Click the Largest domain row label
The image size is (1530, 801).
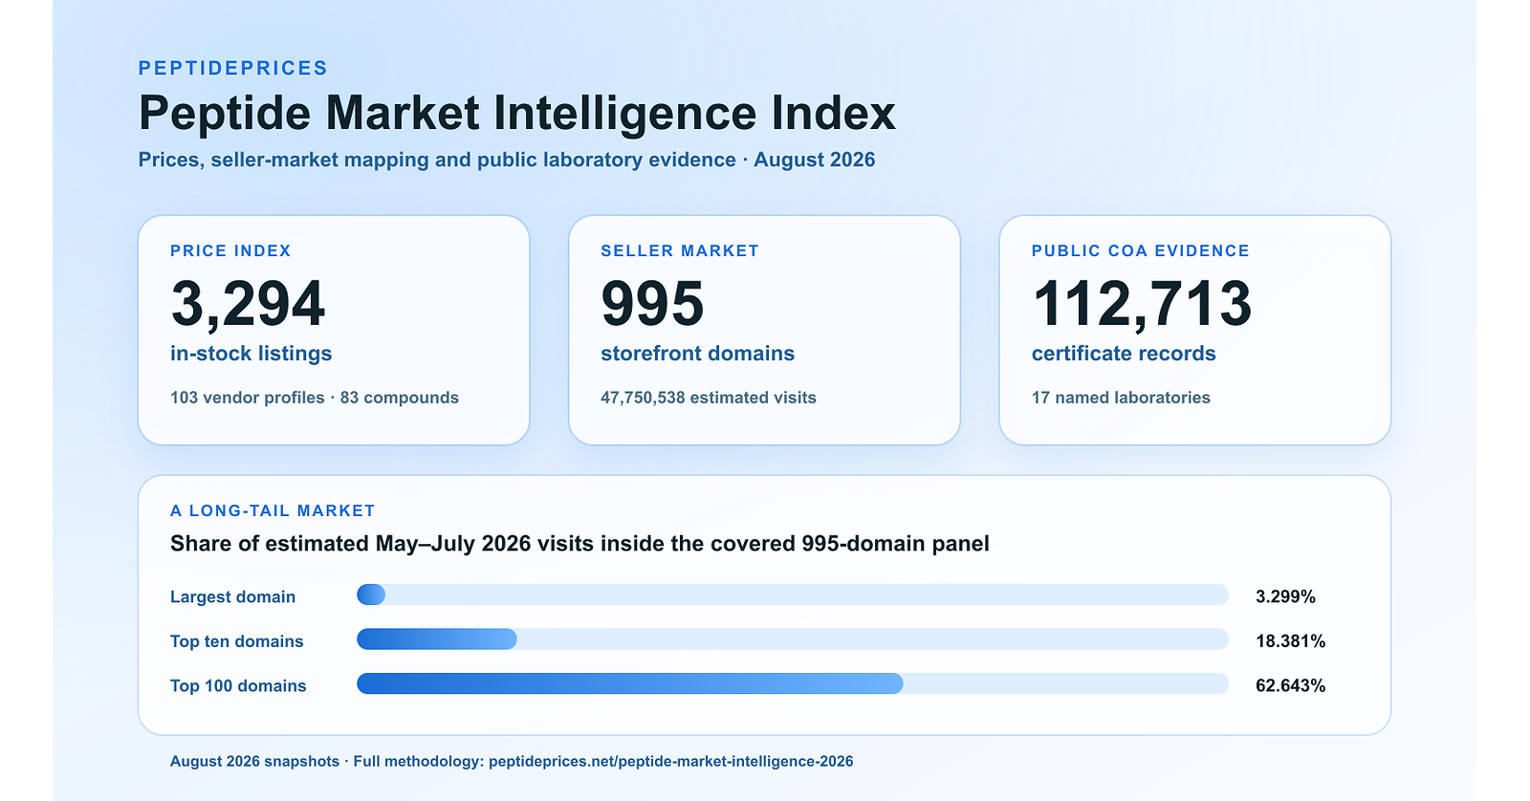pyautogui.click(x=233, y=596)
